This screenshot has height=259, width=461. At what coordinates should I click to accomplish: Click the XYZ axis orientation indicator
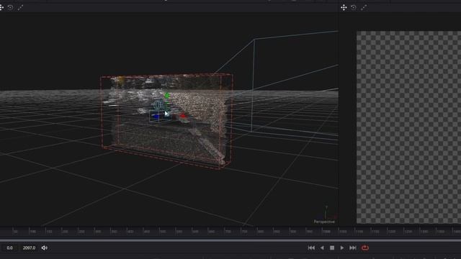point(326,212)
